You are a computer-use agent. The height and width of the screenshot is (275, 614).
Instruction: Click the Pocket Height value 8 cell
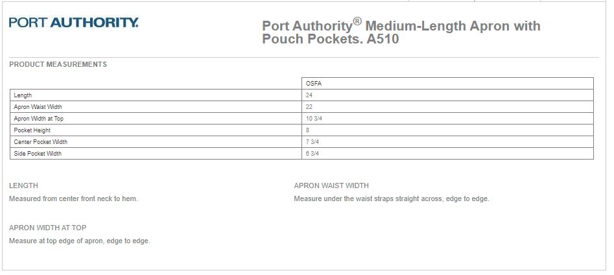[307, 130]
